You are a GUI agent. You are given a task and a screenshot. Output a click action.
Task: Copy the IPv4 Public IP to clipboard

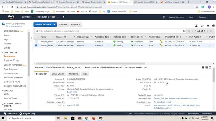(167, 83)
